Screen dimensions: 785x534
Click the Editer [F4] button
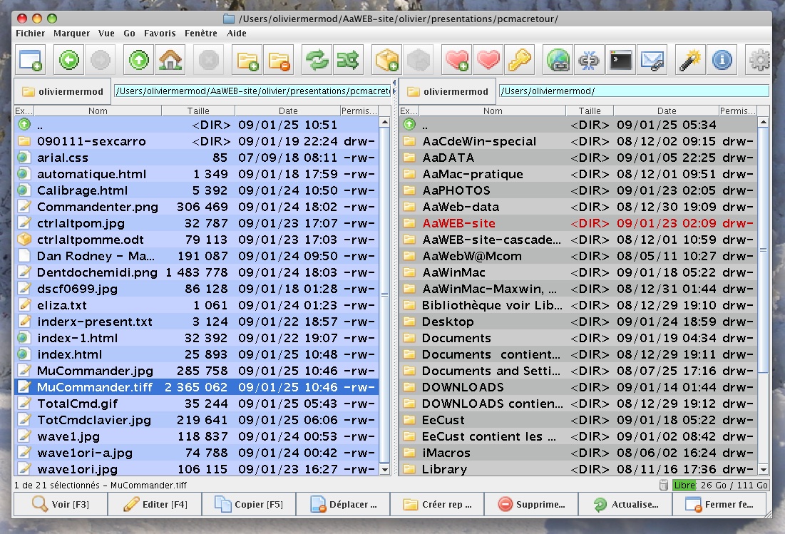[155, 504]
